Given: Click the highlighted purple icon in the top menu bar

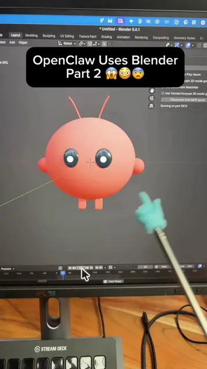Looking at the screenshot, I should (120, 21).
